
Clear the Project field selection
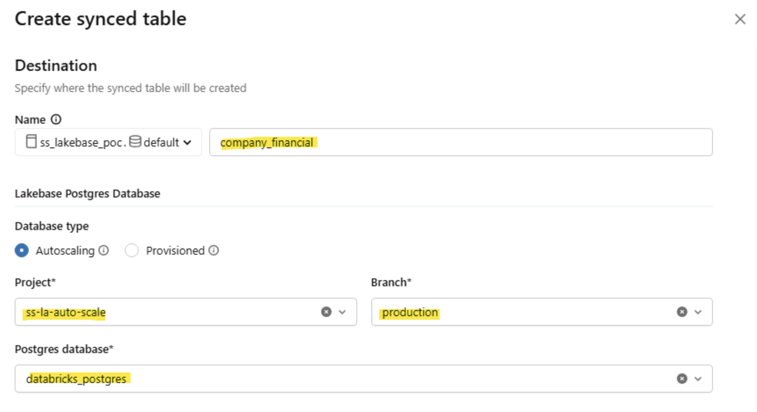[326, 312]
